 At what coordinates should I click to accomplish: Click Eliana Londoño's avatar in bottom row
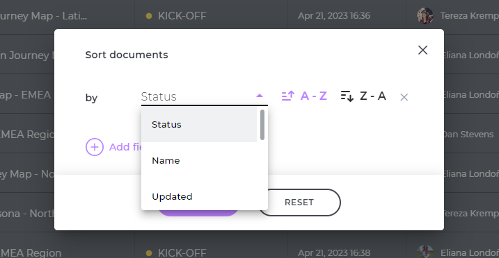[425, 252]
